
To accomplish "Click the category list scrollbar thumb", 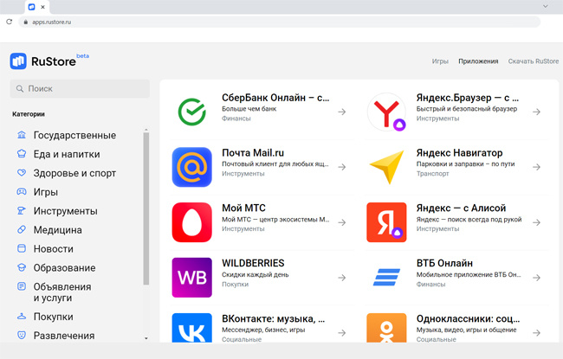I will tap(146, 208).
